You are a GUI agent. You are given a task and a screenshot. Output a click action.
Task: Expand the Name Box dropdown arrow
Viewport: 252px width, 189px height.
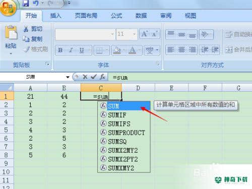tap(68, 77)
